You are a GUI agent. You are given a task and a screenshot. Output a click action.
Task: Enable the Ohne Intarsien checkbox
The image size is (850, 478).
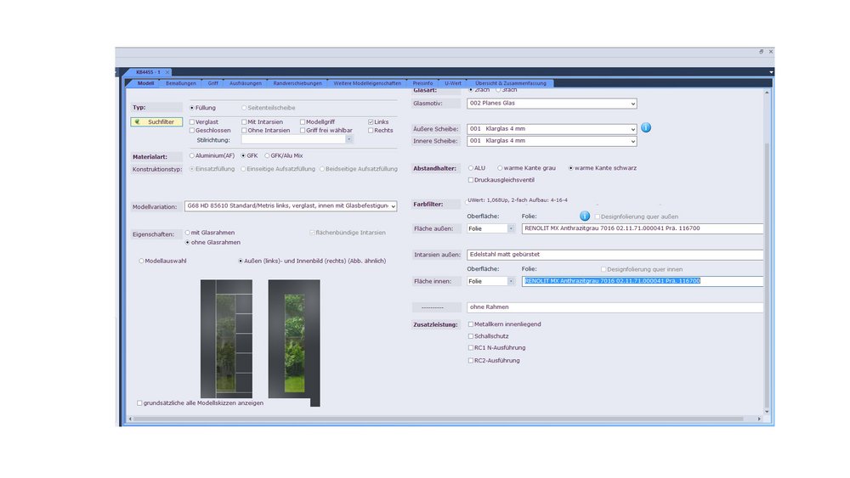pyautogui.click(x=244, y=131)
